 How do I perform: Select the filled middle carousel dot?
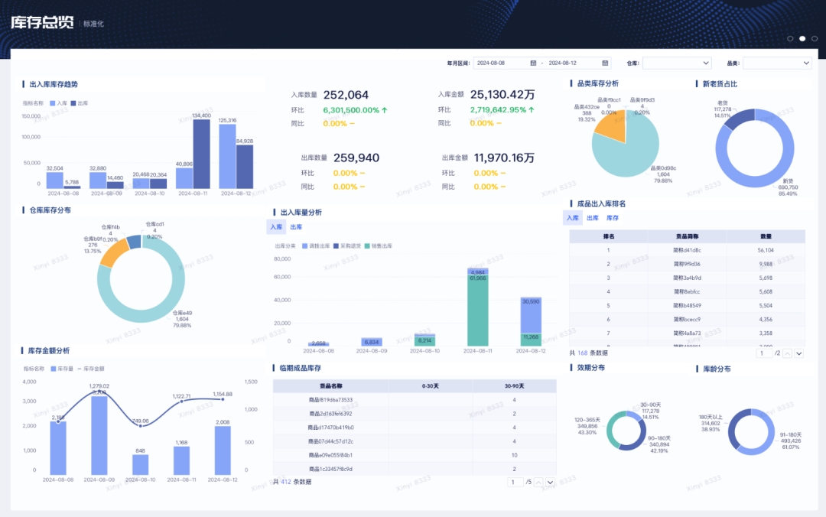click(x=802, y=38)
